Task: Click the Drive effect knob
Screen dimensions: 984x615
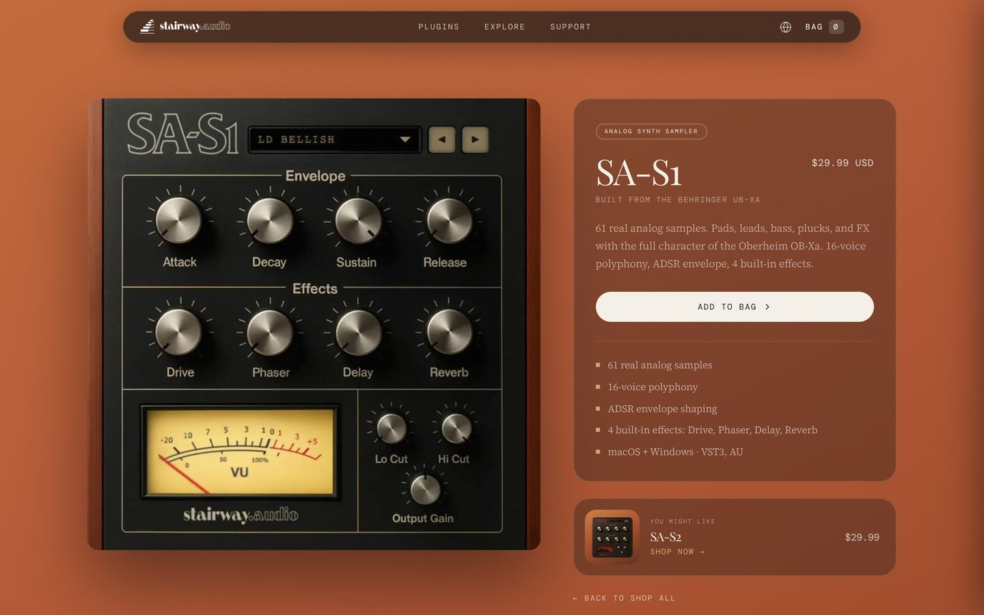Action: (x=178, y=331)
